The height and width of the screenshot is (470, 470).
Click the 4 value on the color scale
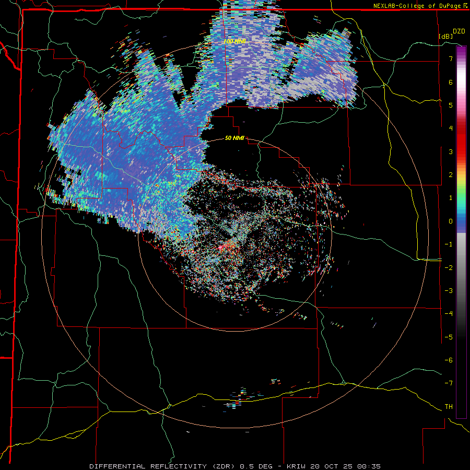pyautogui.click(x=451, y=128)
